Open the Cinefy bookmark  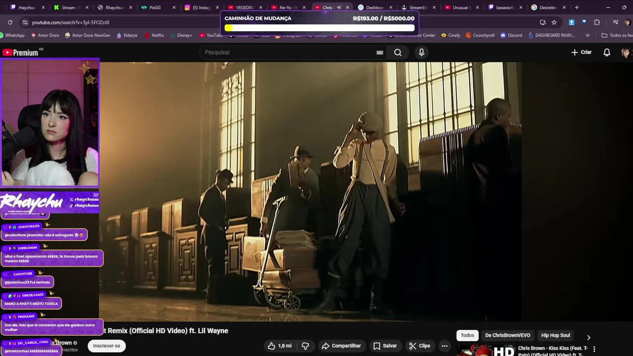pos(451,36)
